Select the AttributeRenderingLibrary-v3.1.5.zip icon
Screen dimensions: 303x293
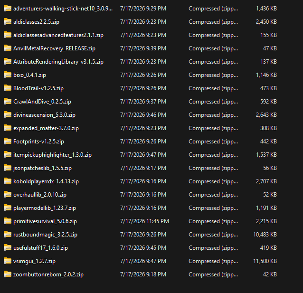click(8, 61)
